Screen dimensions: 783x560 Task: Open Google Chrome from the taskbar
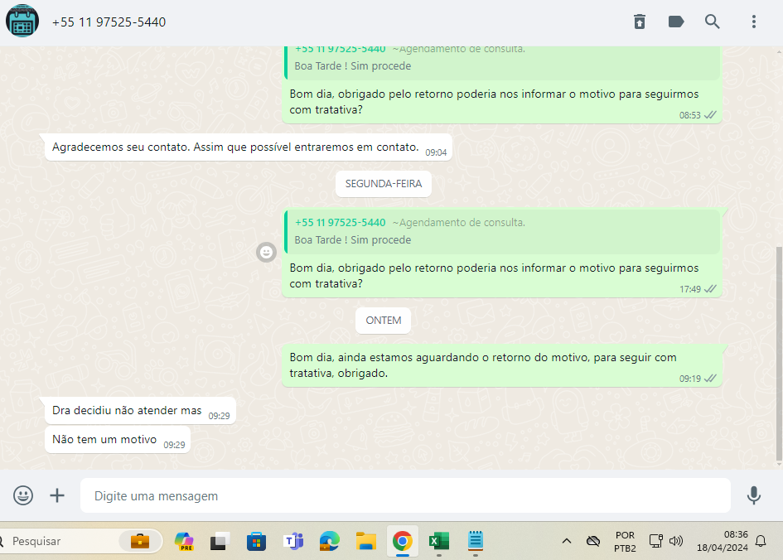click(403, 542)
